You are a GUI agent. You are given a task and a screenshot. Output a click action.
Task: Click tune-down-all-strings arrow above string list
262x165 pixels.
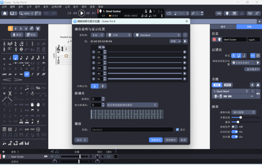[x=100, y=47]
